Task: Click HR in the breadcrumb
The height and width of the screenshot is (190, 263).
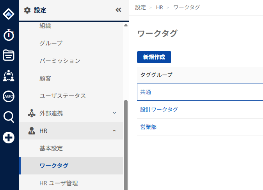Action: pyautogui.click(x=159, y=7)
